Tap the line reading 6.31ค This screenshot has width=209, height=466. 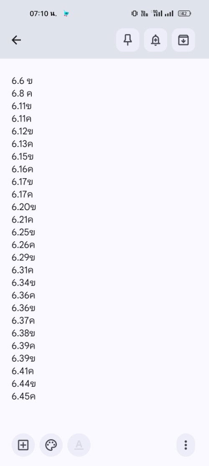coord(23,270)
